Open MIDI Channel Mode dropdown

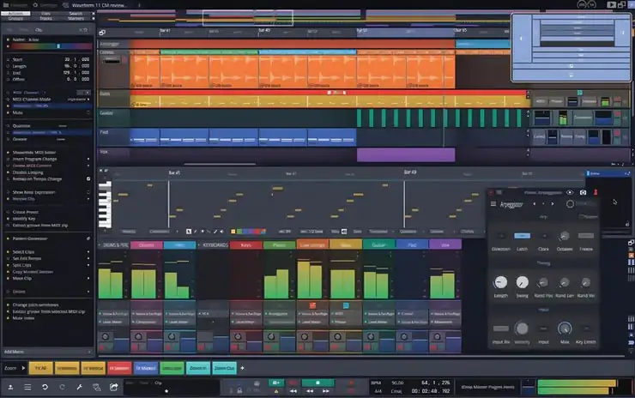(x=79, y=99)
